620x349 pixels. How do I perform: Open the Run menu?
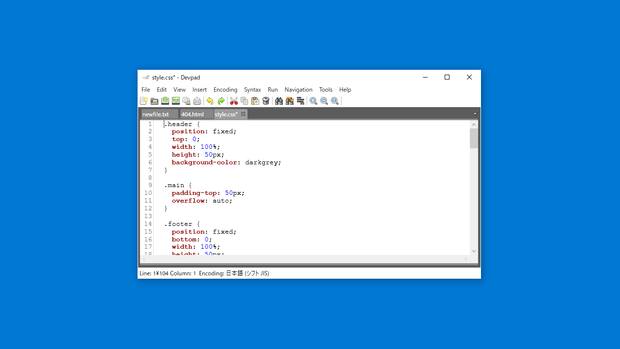273,90
